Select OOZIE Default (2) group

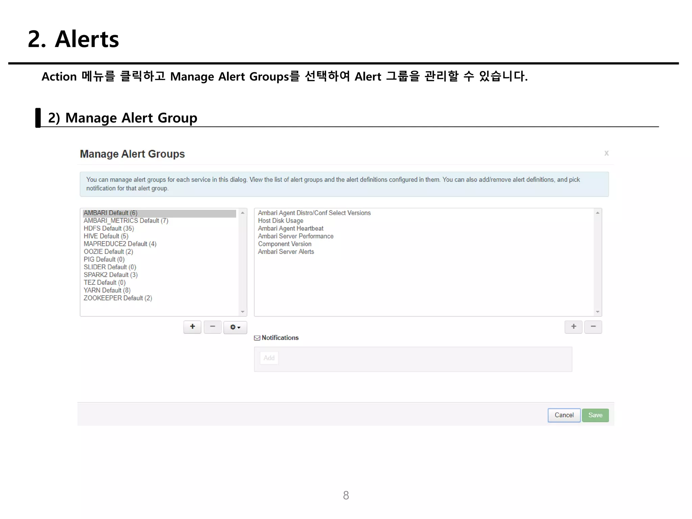point(159,252)
